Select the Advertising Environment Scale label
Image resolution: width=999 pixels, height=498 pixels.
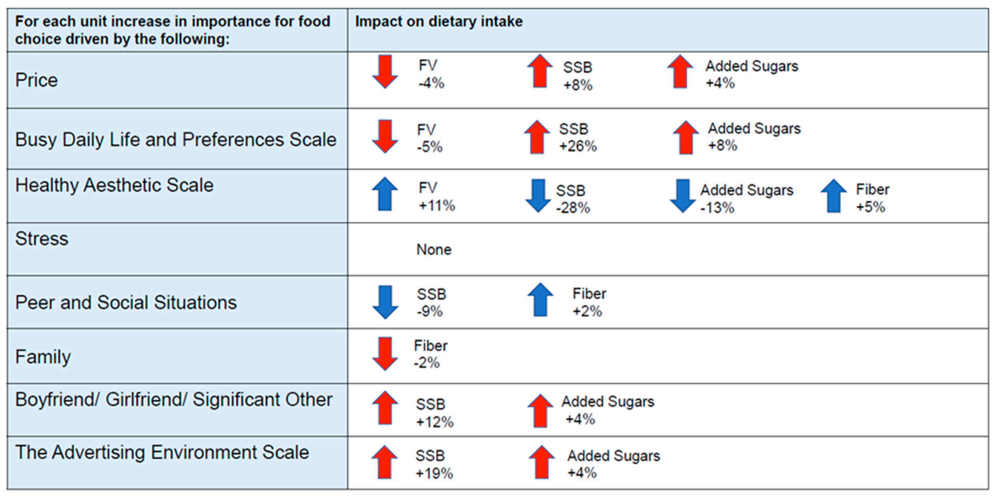tap(162, 452)
